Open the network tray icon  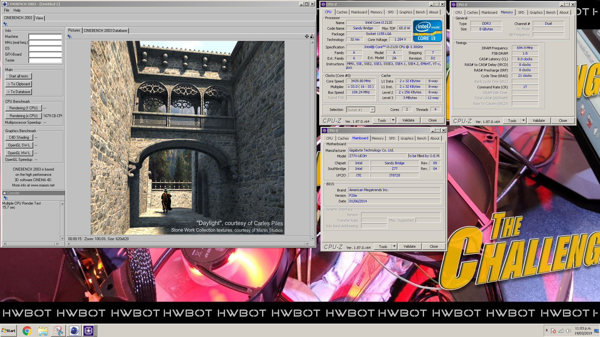pos(561,331)
